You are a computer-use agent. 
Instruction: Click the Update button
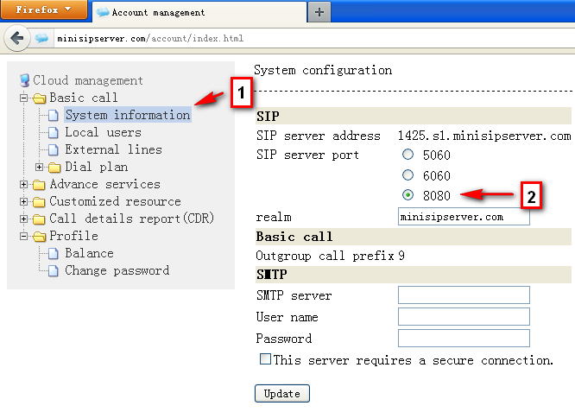(282, 393)
